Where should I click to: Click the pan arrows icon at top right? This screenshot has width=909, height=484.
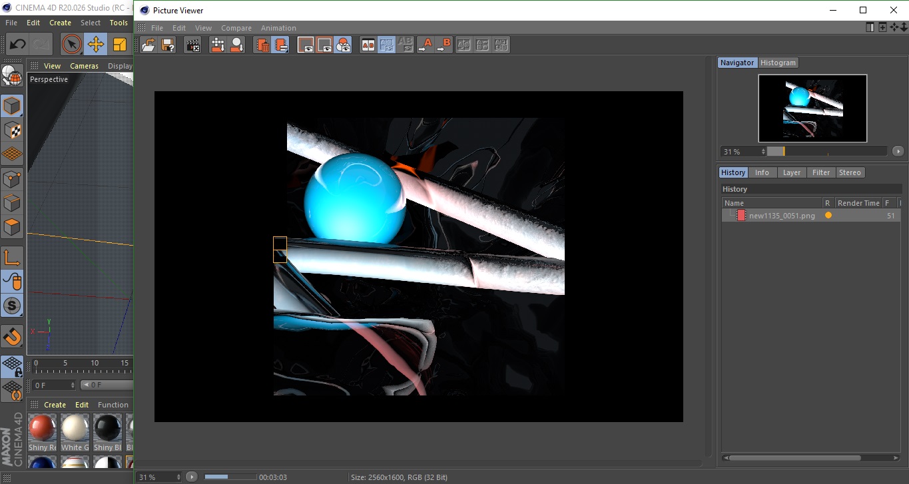[x=894, y=27]
